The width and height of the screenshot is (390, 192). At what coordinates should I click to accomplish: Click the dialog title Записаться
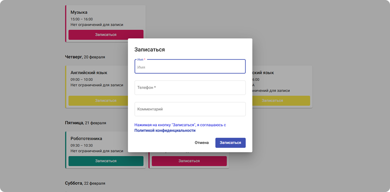(150, 50)
